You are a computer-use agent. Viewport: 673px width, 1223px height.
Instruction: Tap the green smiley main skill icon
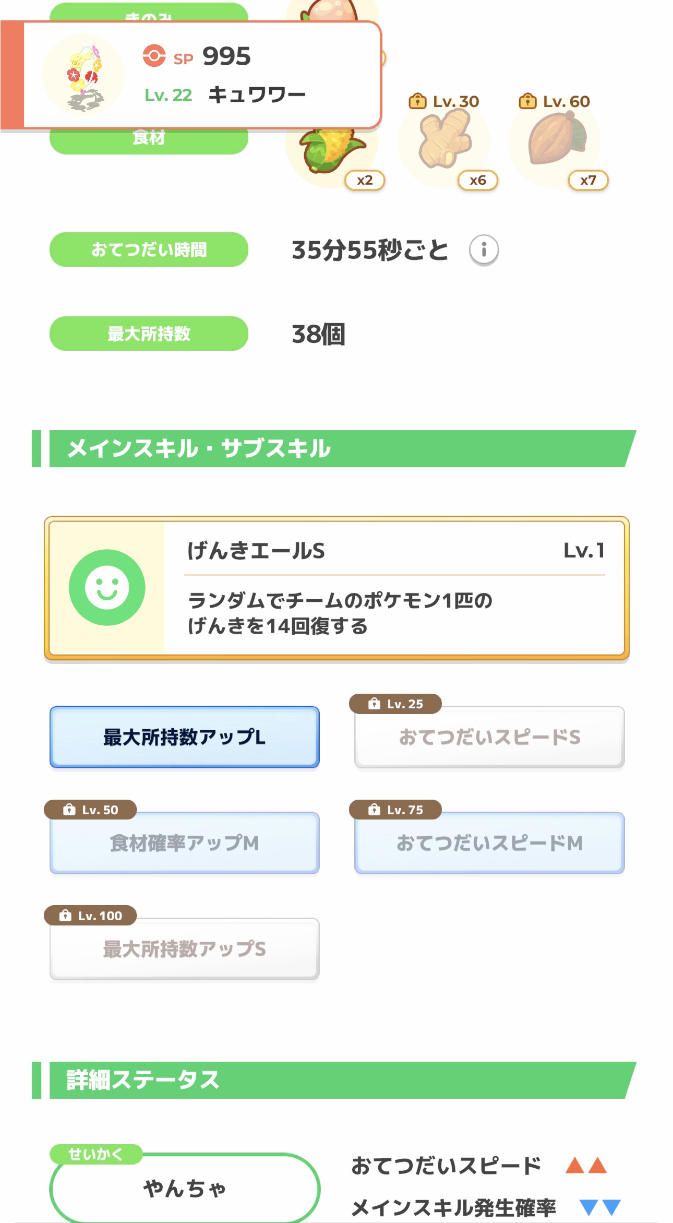click(x=107, y=587)
